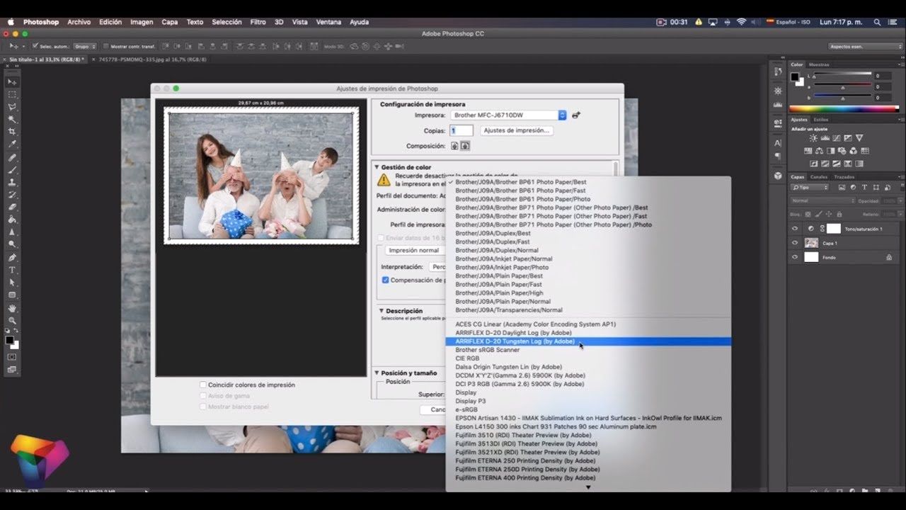Uncheck Compensación de punto negro checkbox
Screen dimensions: 906x510
(x=386, y=280)
